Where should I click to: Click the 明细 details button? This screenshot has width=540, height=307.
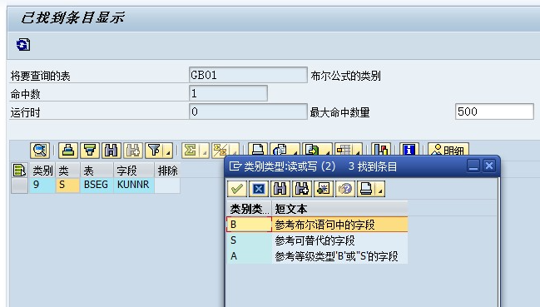pos(448,149)
